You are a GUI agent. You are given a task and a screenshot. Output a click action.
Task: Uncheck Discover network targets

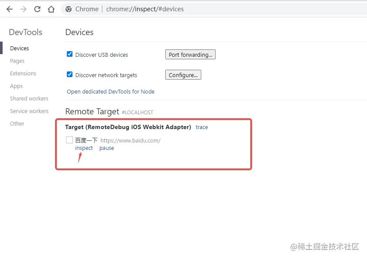tap(70, 74)
